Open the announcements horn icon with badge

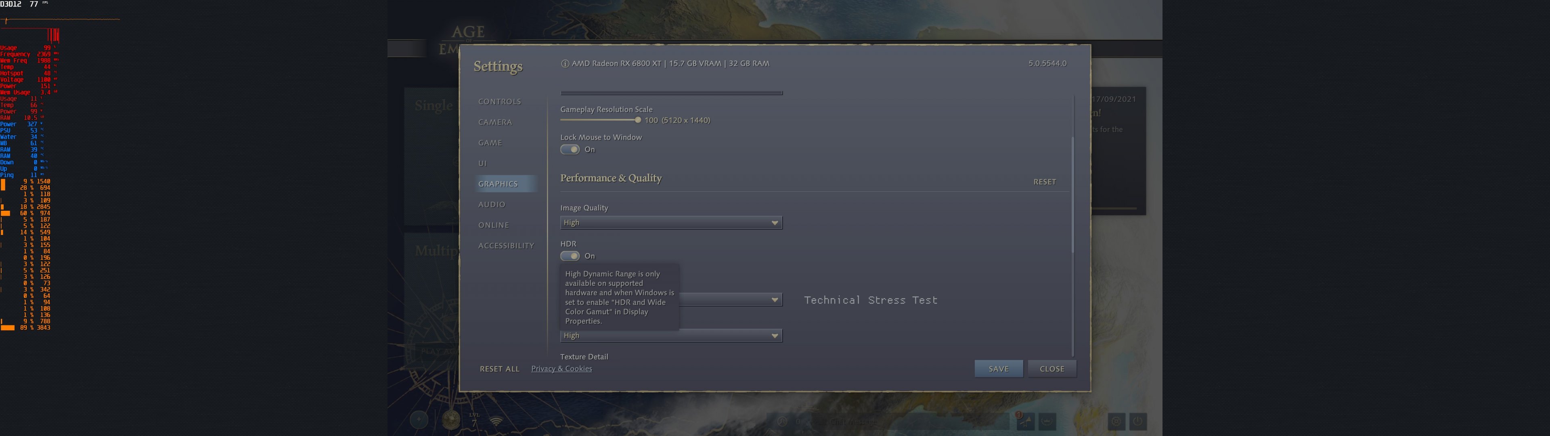tap(1025, 421)
